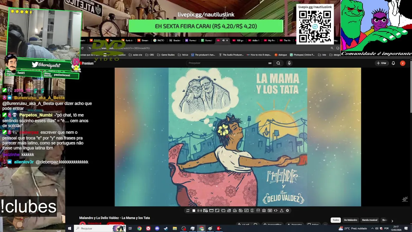Open the 'Photopea | Online P...' bookmark
This screenshot has width=412, height=232.
(302, 55)
